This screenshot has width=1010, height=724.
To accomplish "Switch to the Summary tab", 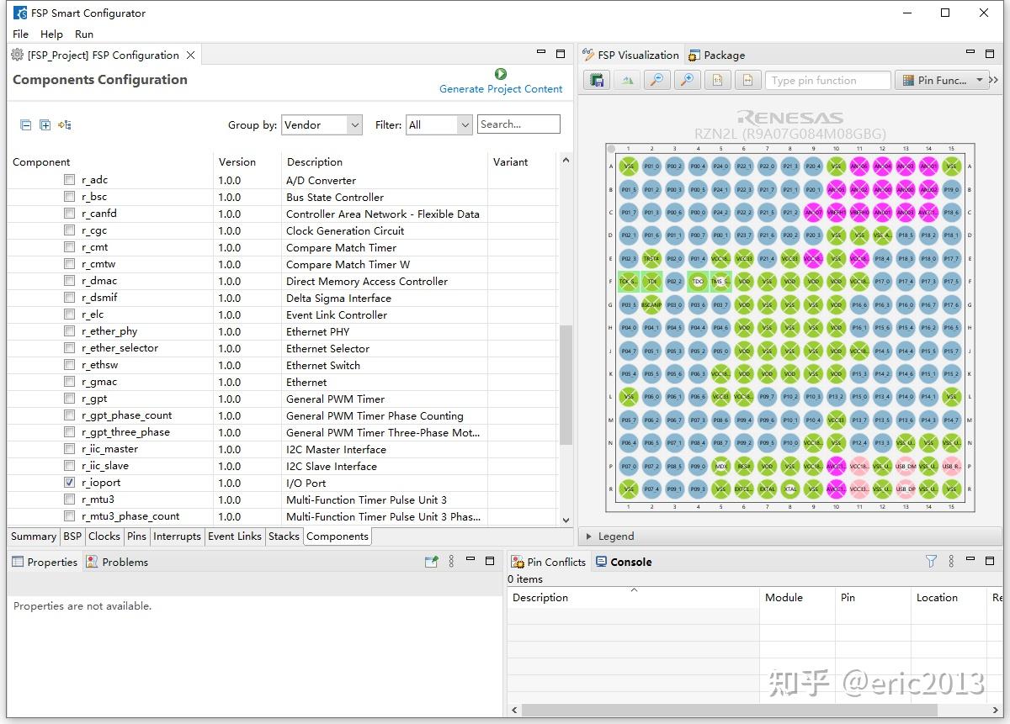I will 34,536.
